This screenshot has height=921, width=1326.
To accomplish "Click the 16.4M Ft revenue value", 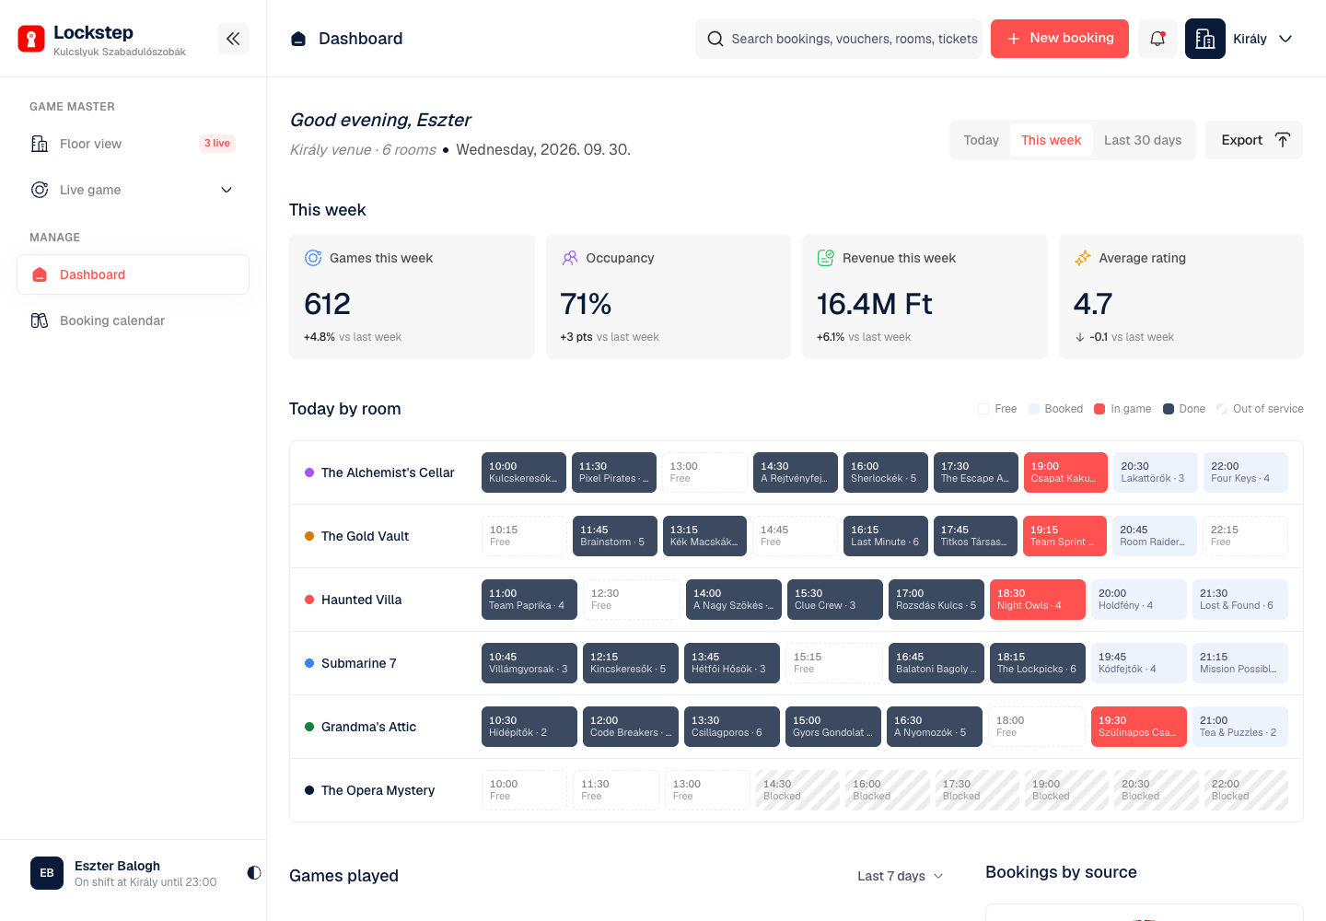I will [x=875, y=304].
